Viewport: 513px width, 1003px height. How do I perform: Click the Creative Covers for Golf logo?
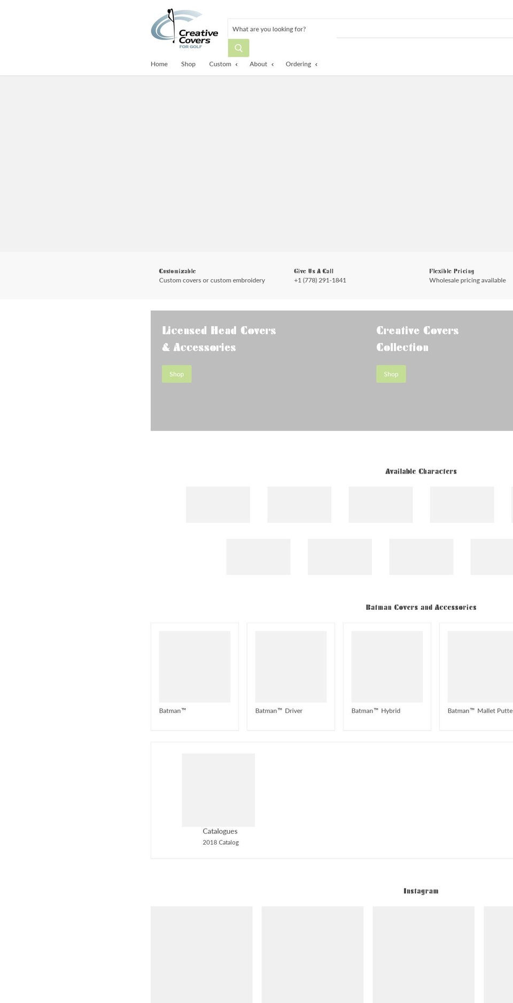(x=184, y=28)
